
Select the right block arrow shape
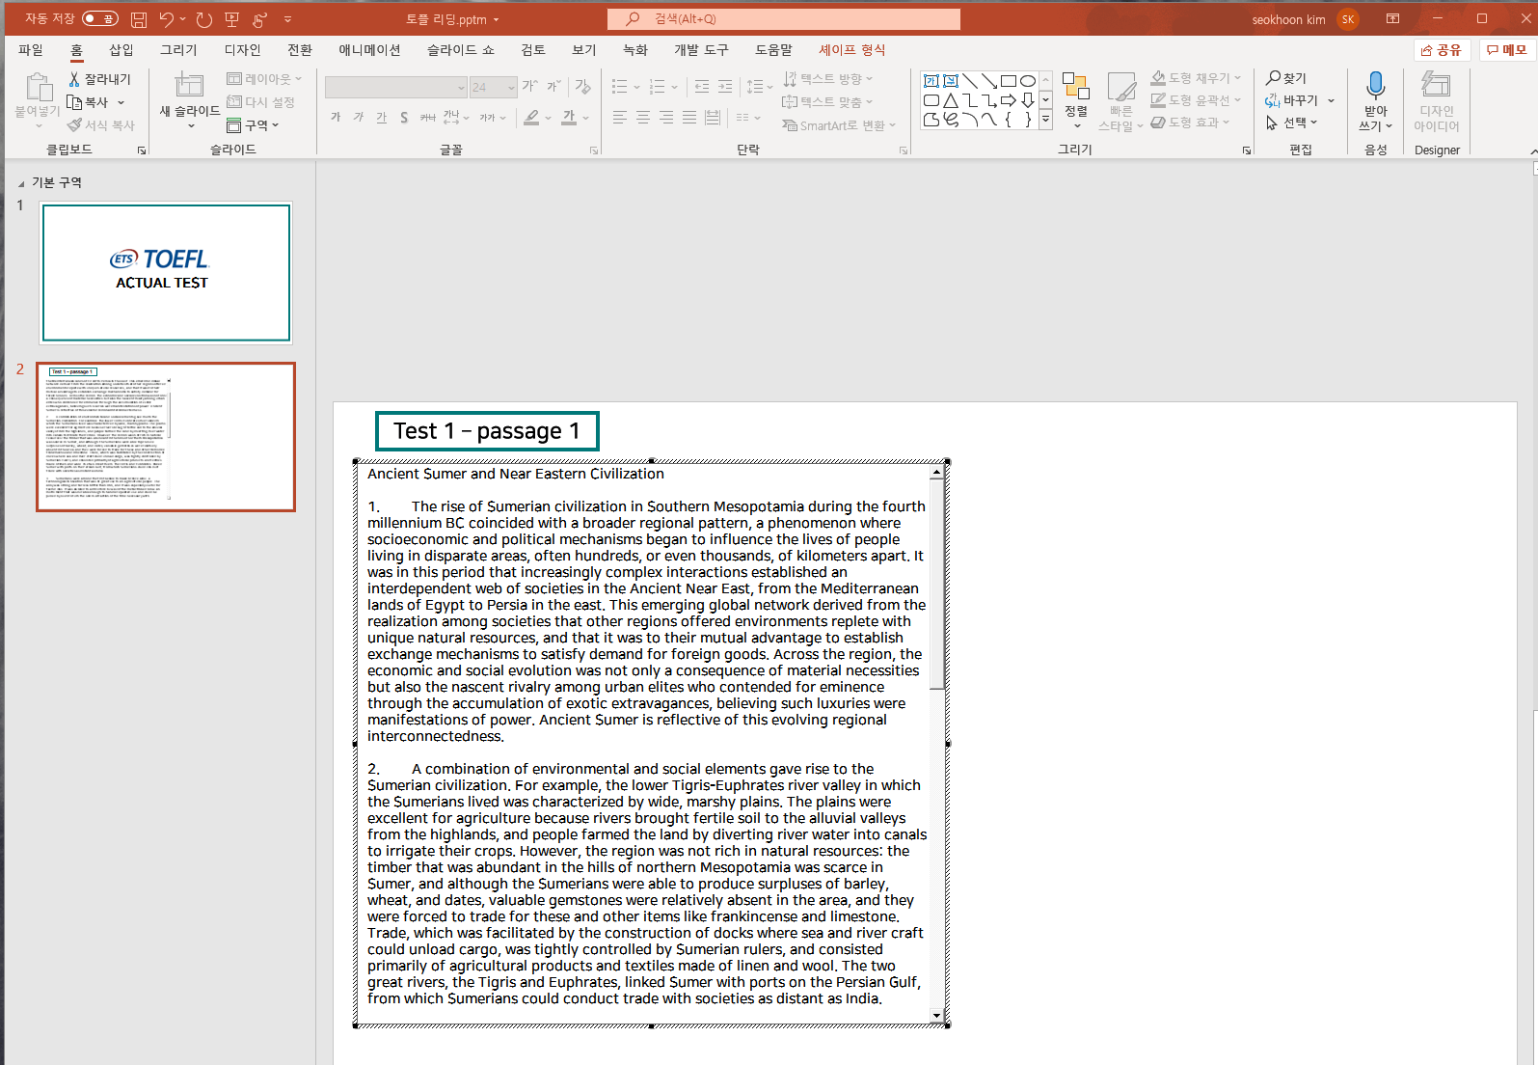pyautogui.click(x=1009, y=100)
